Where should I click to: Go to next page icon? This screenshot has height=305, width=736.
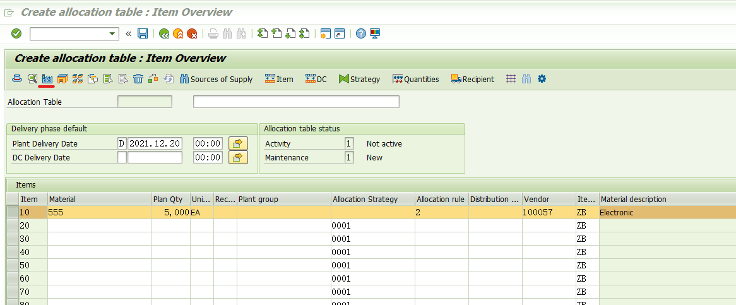pos(290,33)
